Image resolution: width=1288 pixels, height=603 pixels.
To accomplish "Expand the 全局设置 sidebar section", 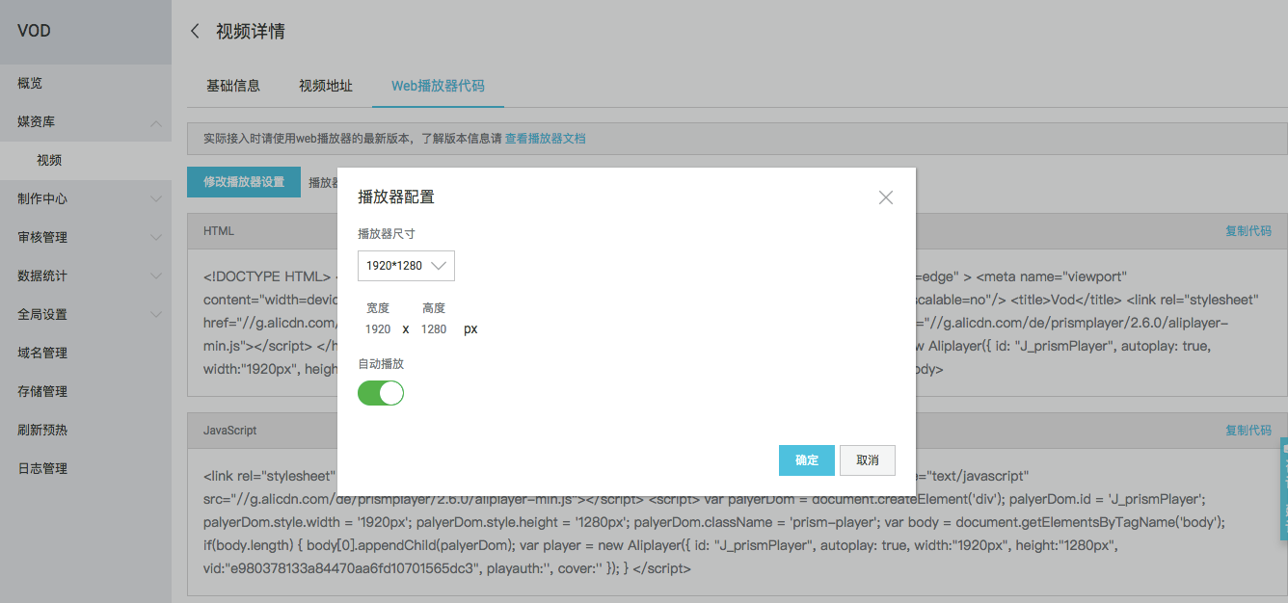I will (86, 315).
